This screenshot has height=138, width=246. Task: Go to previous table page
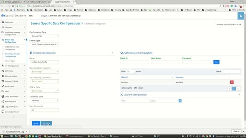pos(229,89)
